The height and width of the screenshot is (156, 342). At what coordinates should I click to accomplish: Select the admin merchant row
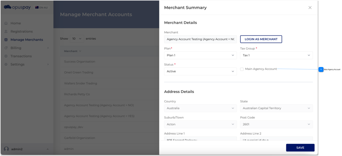[109, 149]
